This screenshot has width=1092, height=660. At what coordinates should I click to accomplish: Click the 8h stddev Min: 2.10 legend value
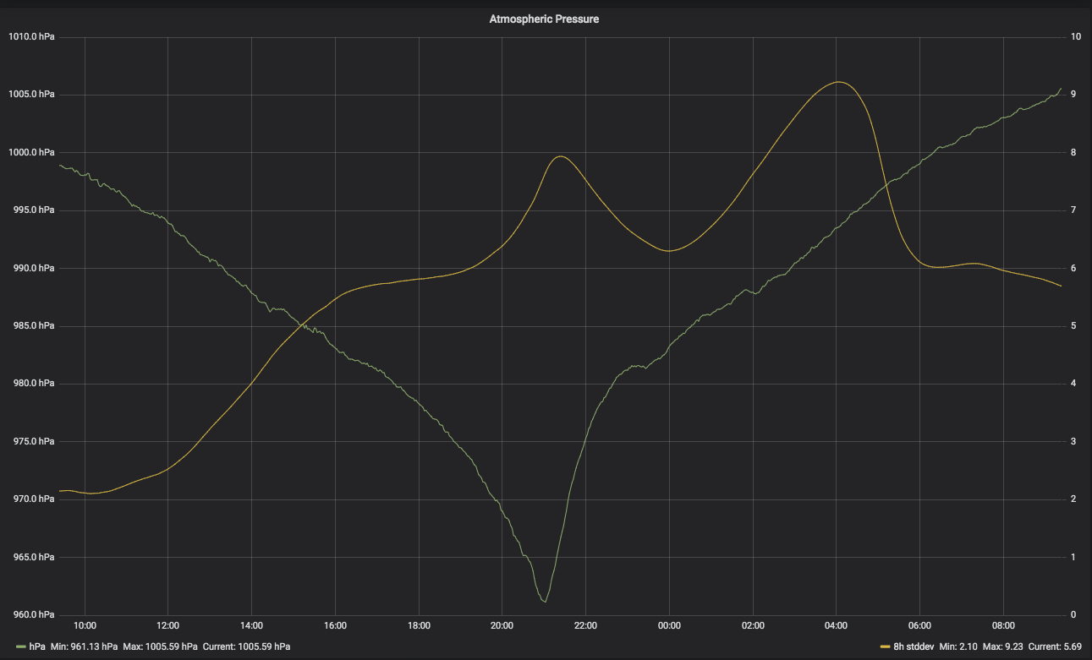(x=958, y=646)
